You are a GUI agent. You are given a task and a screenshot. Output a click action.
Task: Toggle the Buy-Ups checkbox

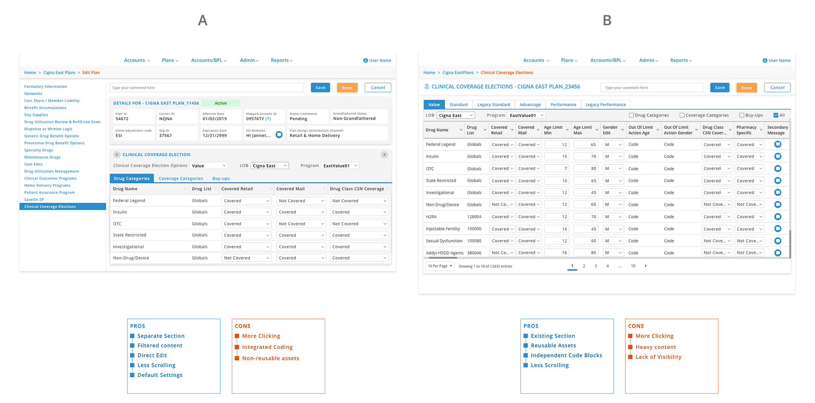[742, 115]
